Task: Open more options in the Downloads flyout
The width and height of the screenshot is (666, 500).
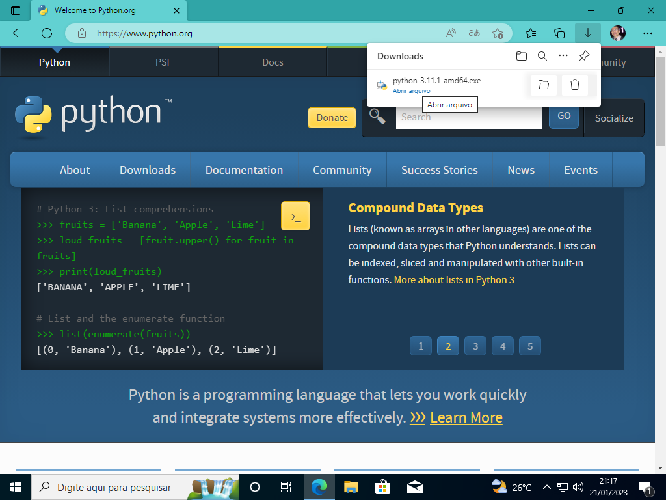Action: pos(563,56)
